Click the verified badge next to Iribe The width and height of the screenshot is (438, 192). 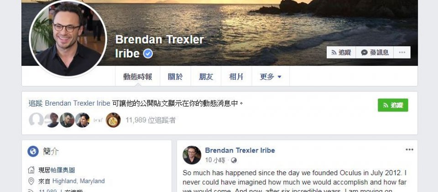(148, 53)
